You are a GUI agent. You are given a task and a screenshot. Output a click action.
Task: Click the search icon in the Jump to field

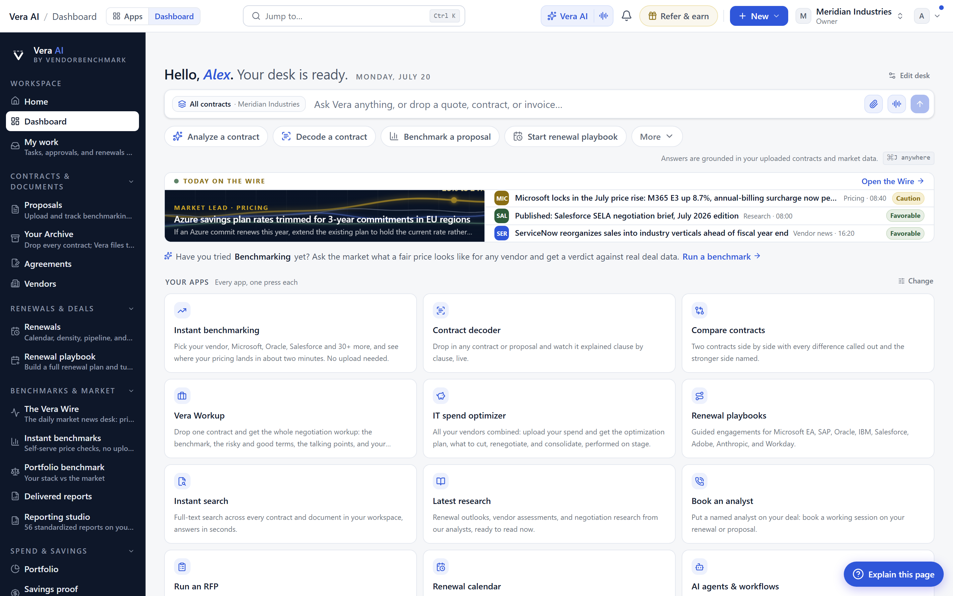click(x=256, y=16)
